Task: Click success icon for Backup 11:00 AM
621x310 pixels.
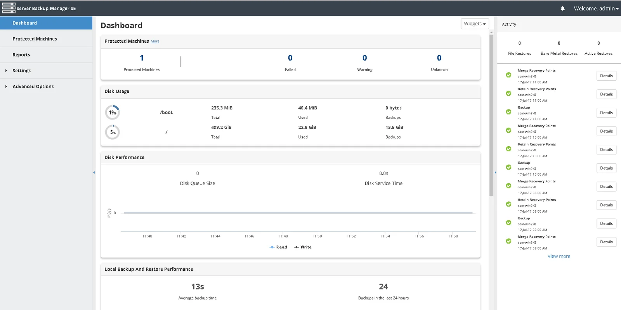Action: point(508,112)
